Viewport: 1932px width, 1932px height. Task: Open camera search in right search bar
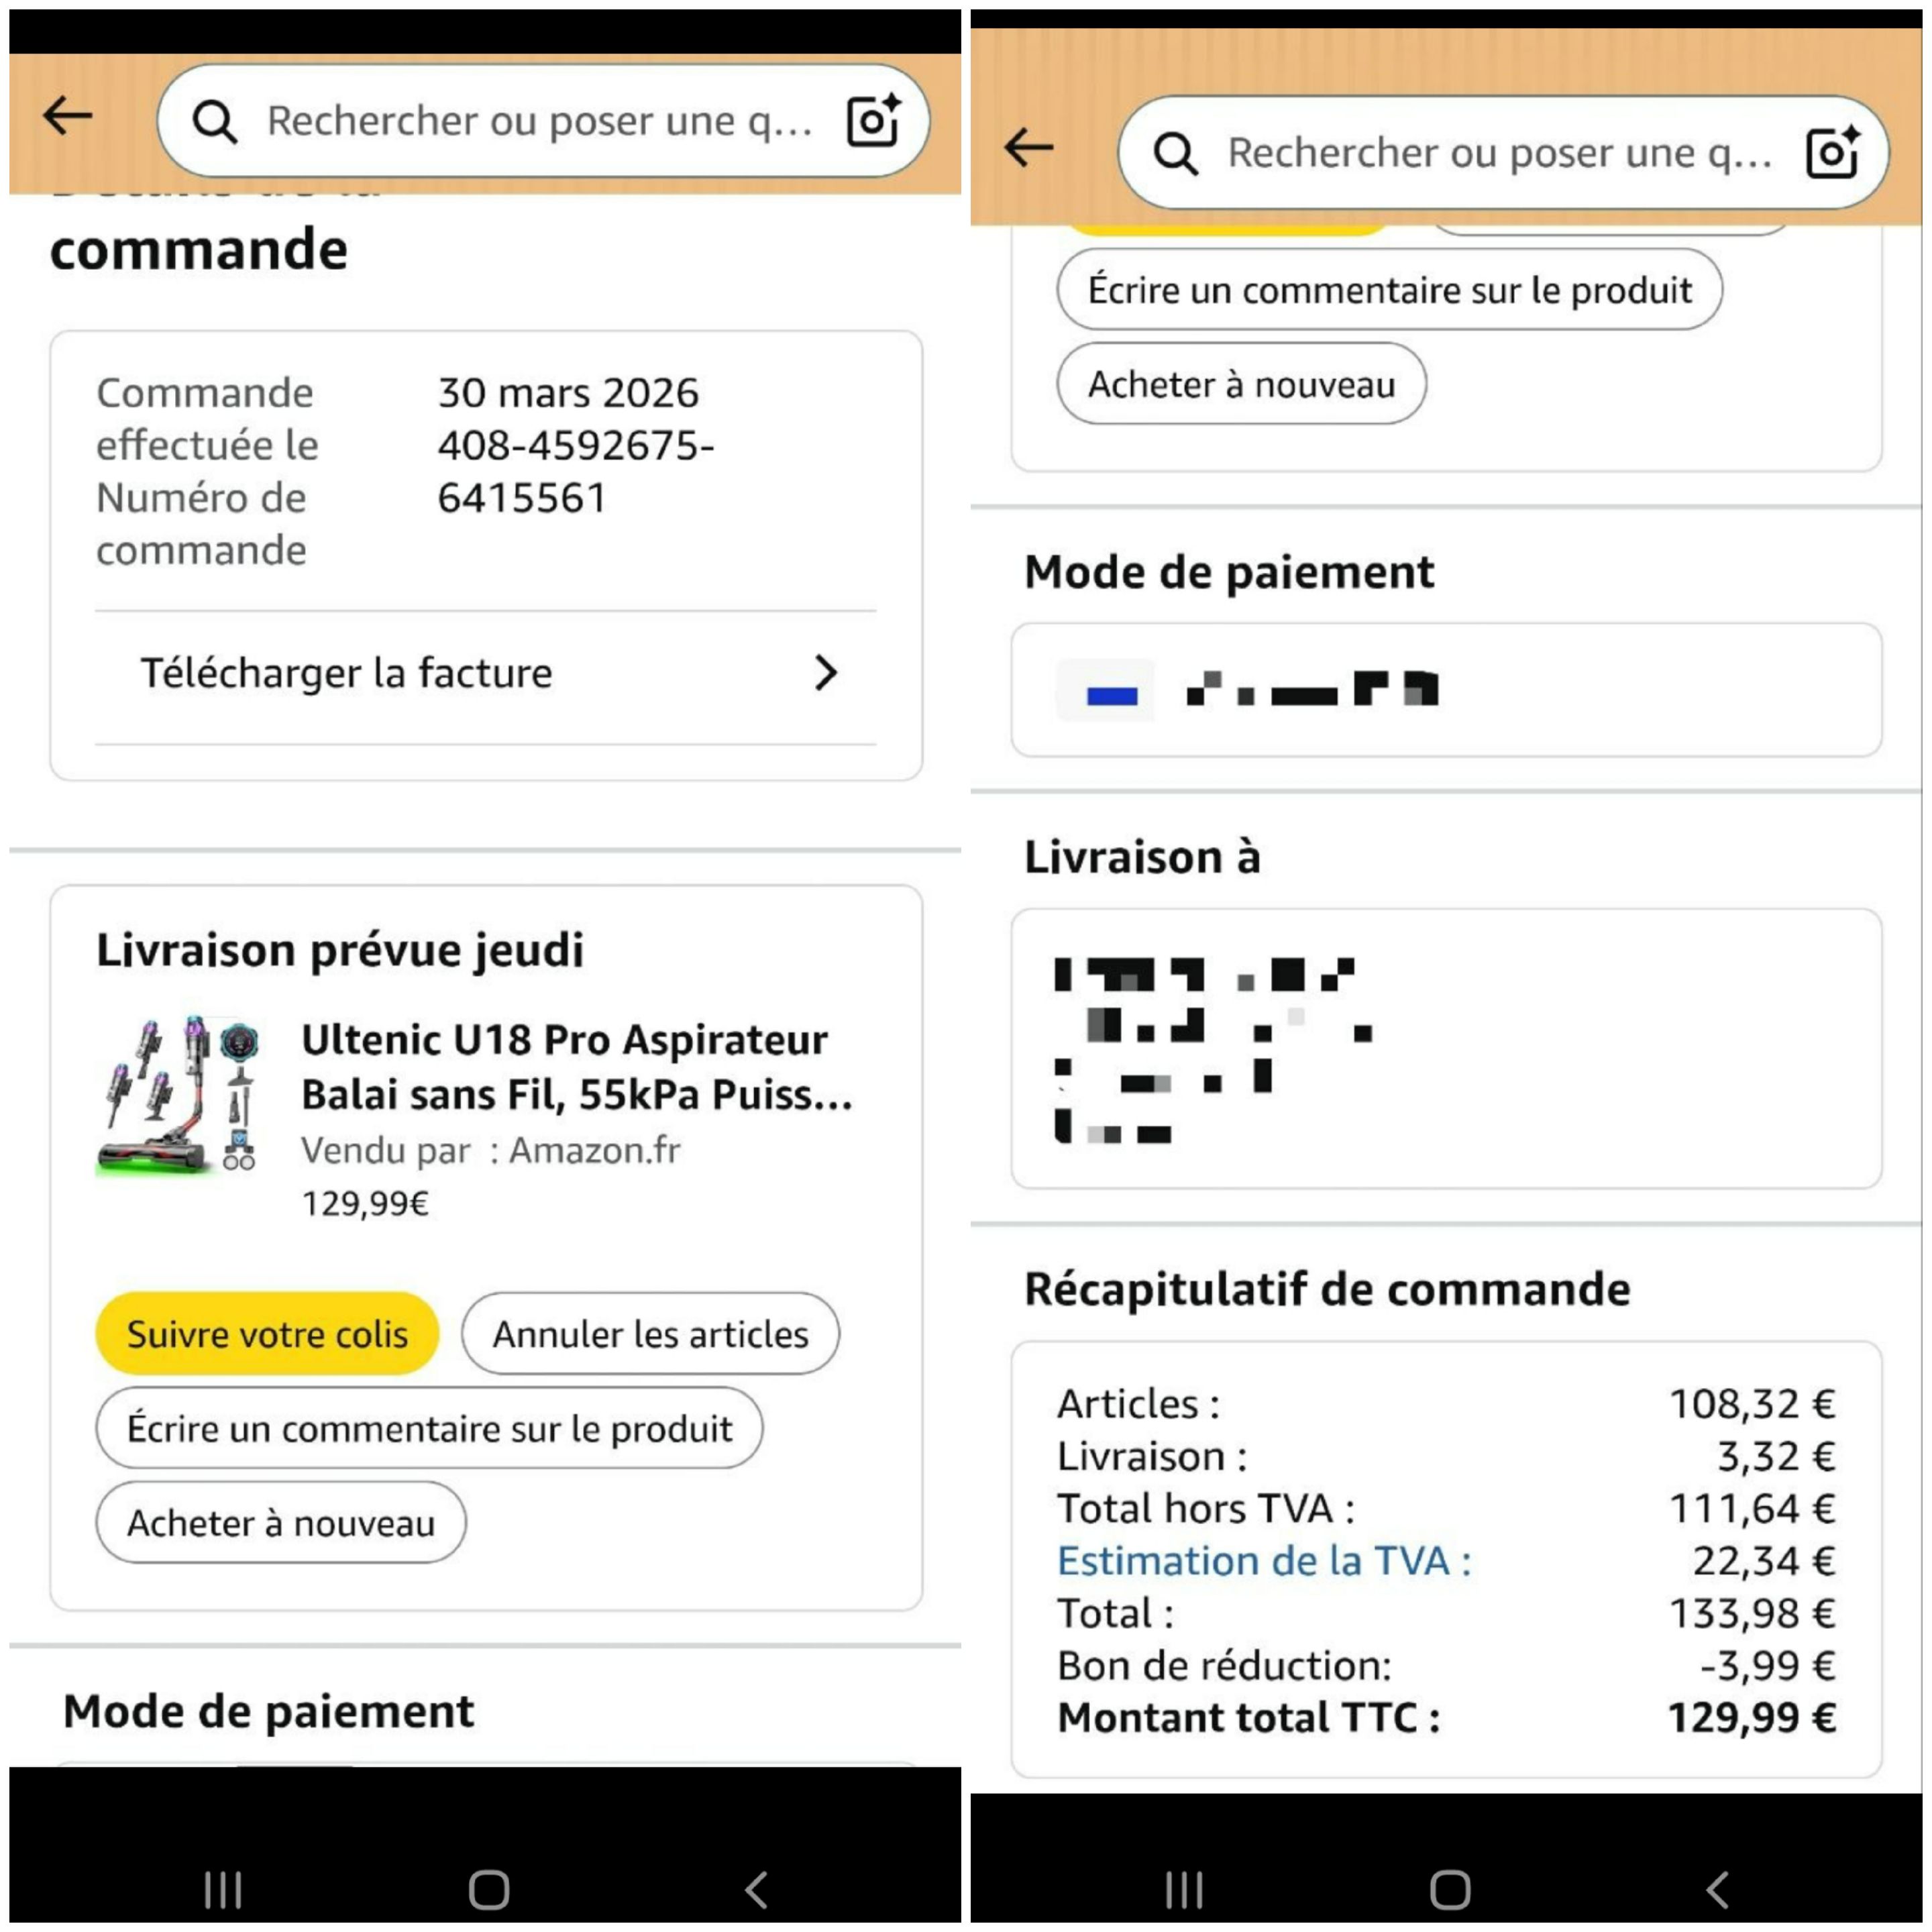[1832, 153]
